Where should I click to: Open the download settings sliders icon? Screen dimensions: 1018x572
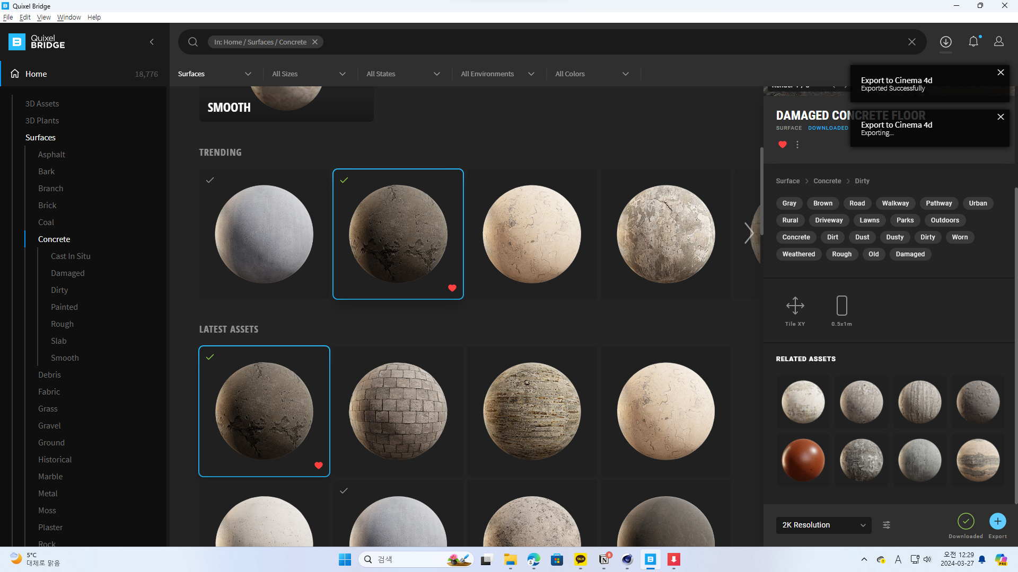(x=887, y=525)
